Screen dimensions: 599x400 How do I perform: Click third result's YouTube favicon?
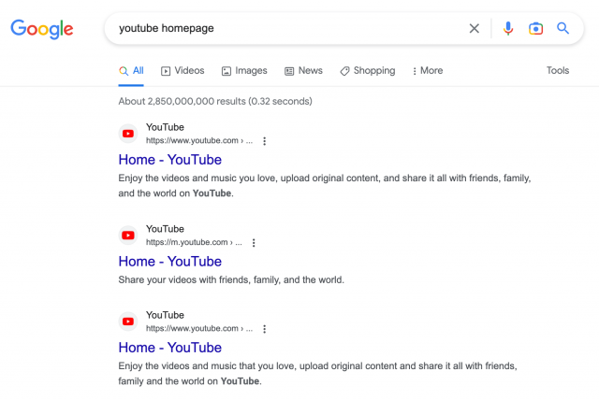coord(128,321)
